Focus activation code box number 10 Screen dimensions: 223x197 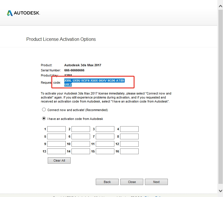tap(81, 144)
